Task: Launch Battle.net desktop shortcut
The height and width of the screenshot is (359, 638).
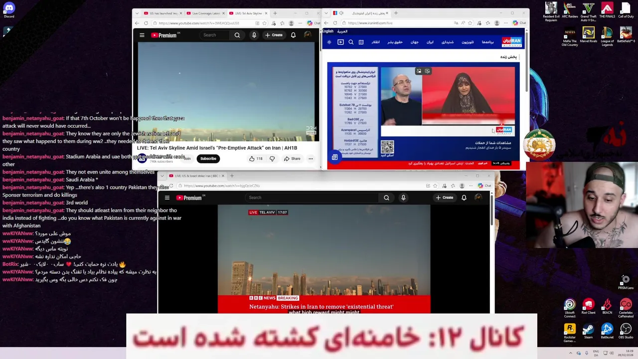Action: point(607,332)
